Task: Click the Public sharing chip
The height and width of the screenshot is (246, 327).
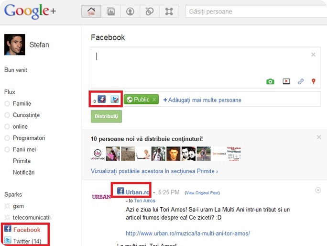Action: coord(141,100)
